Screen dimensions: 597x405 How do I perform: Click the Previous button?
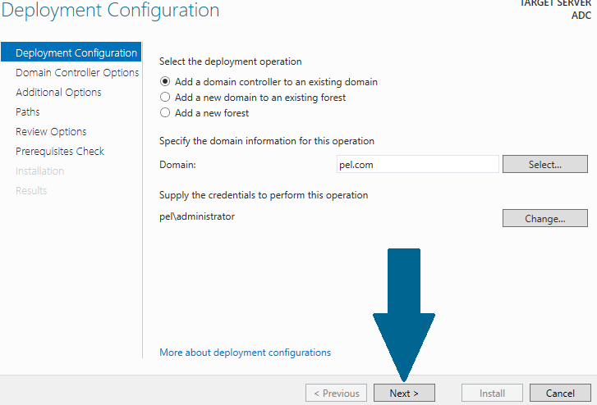click(336, 393)
